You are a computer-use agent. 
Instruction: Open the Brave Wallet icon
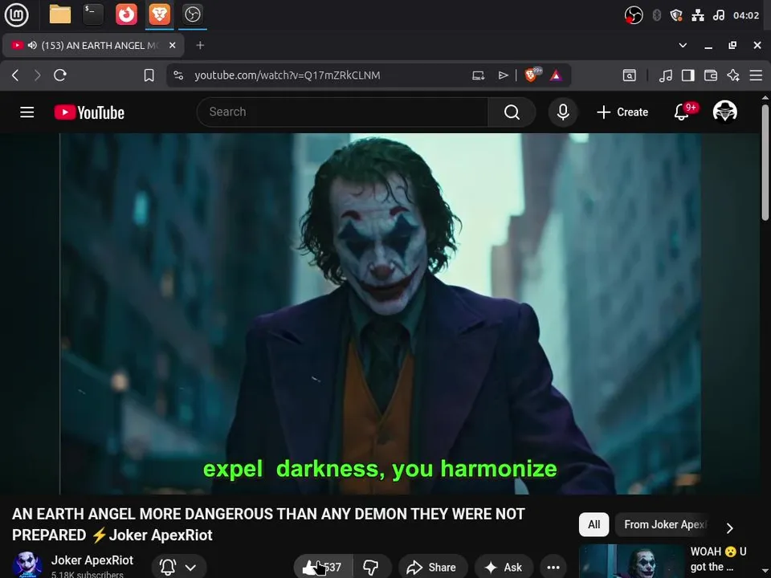click(711, 75)
